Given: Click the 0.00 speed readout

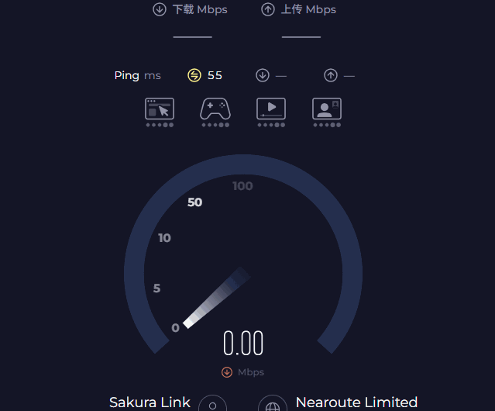Looking at the screenshot, I should pos(243,344).
